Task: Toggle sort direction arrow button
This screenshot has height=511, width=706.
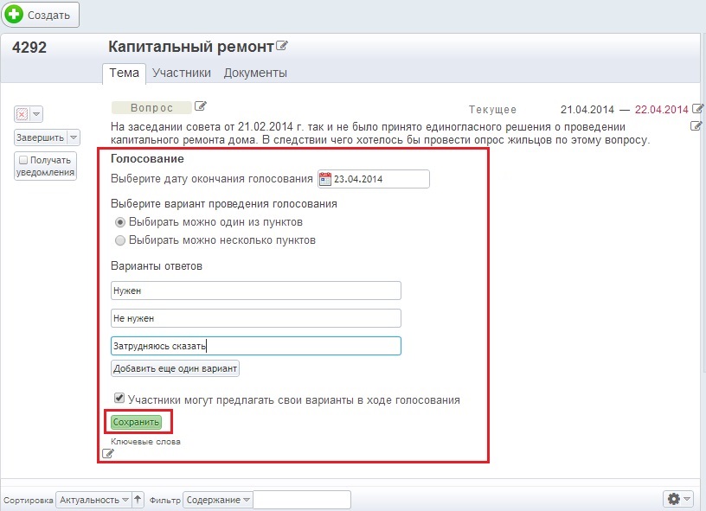Action: point(138,499)
